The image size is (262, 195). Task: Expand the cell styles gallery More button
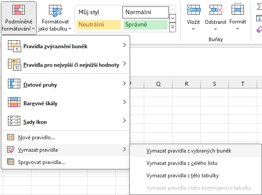172,27
